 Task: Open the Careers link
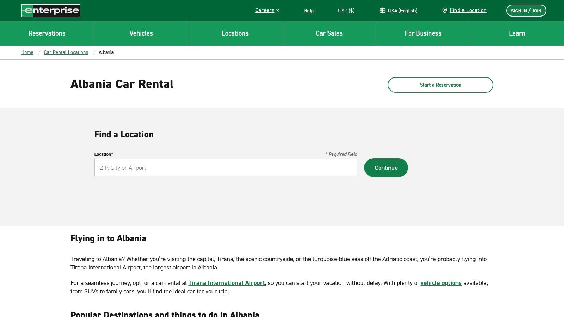[x=265, y=10]
